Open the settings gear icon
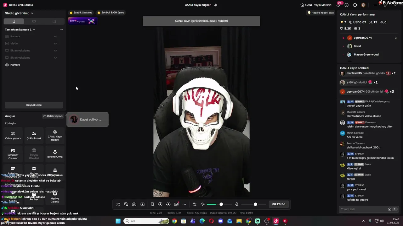Screen dimensions: 403x226 pyautogui.click(x=355, y=5)
